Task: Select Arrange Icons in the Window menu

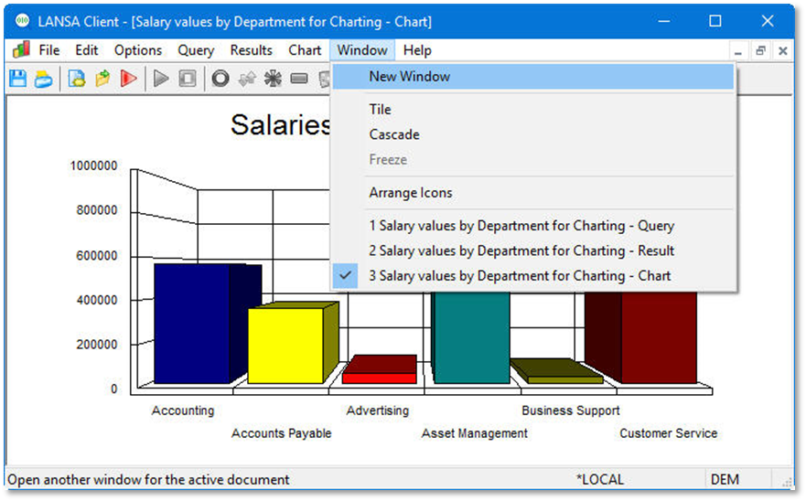Action: tap(533, 193)
